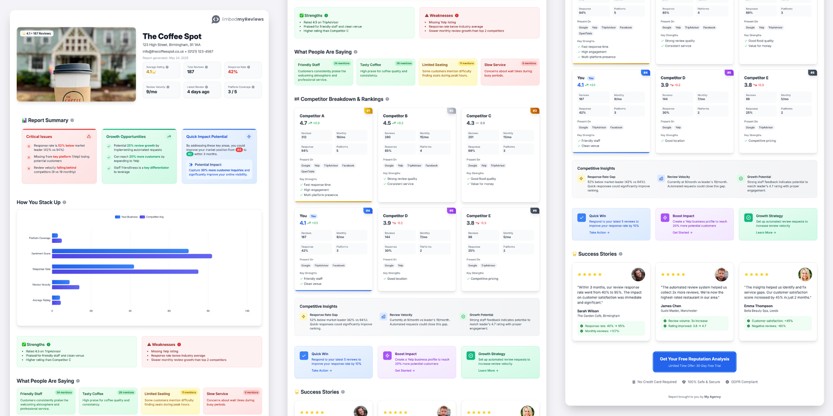Click the shield icon by 100% Safe & Secure
This screenshot has height=416, width=833.
coord(684,382)
